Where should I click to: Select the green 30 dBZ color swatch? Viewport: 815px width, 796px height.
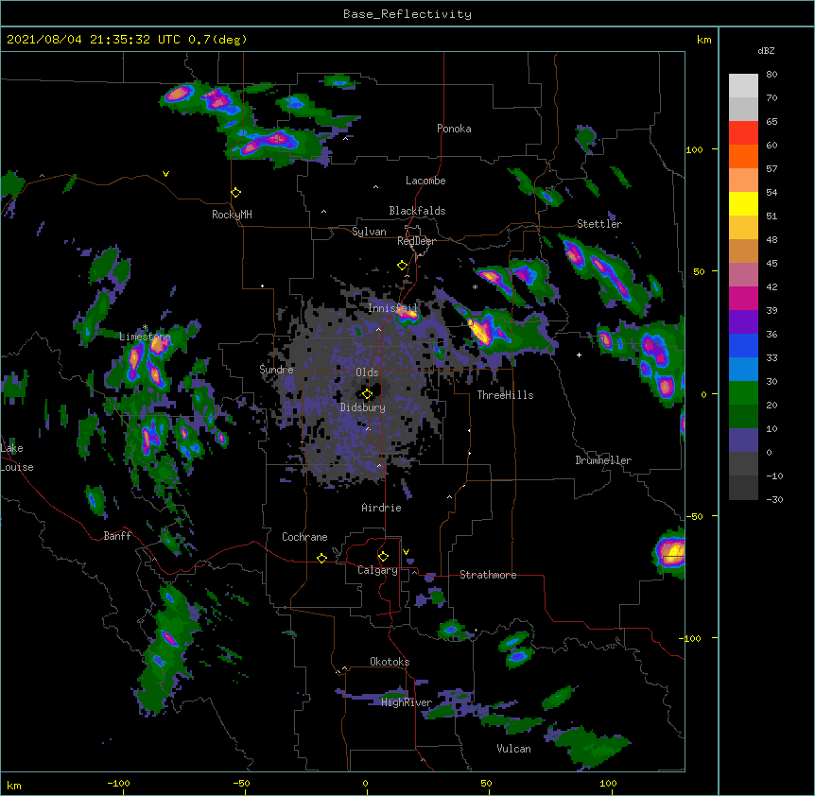tap(743, 393)
